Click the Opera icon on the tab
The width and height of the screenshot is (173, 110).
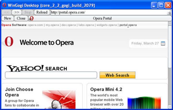tap(31, 18)
